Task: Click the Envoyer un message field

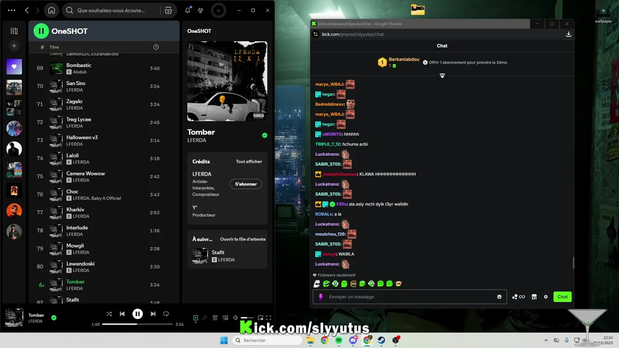Action: (410, 297)
